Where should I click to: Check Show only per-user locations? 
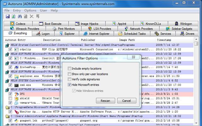(x=69, y=74)
